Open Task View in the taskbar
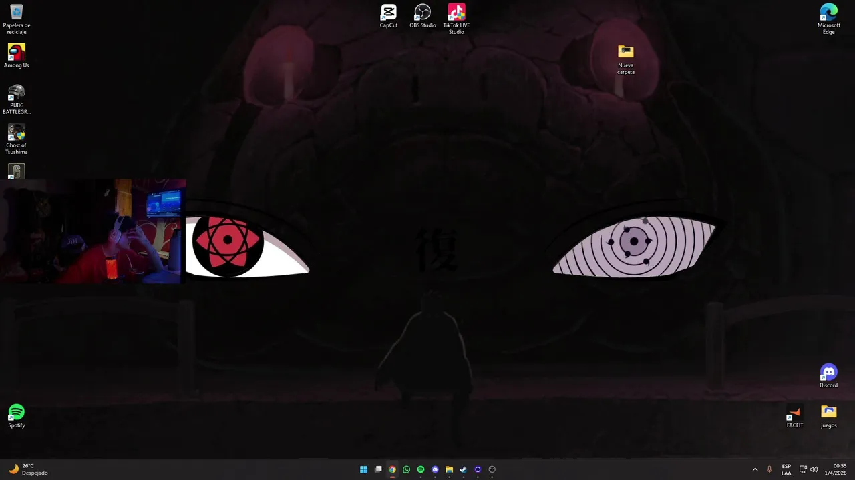Image resolution: width=855 pixels, height=480 pixels. [378, 469]
